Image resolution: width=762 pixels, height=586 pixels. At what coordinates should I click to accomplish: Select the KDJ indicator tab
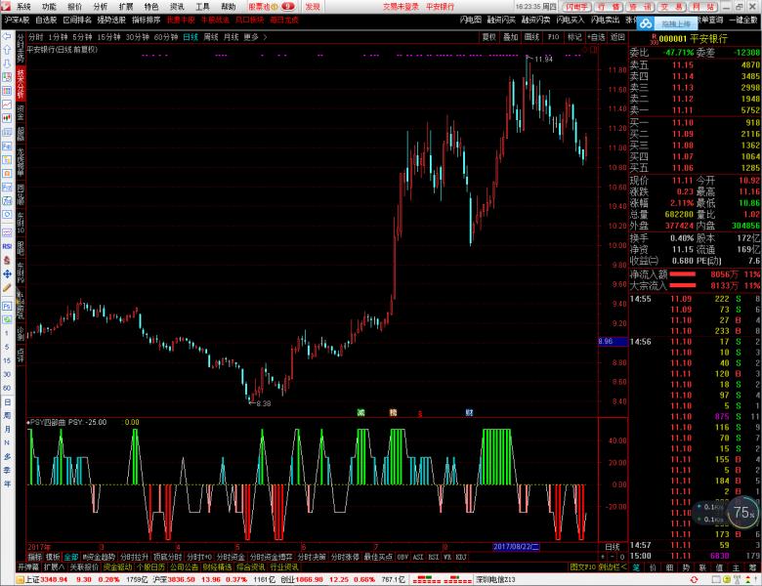coord(461,557)
